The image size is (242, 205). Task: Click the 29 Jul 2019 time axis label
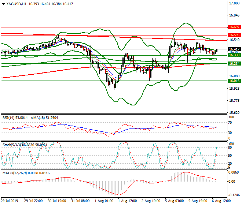pyautogui.click(x=10, y=201)
